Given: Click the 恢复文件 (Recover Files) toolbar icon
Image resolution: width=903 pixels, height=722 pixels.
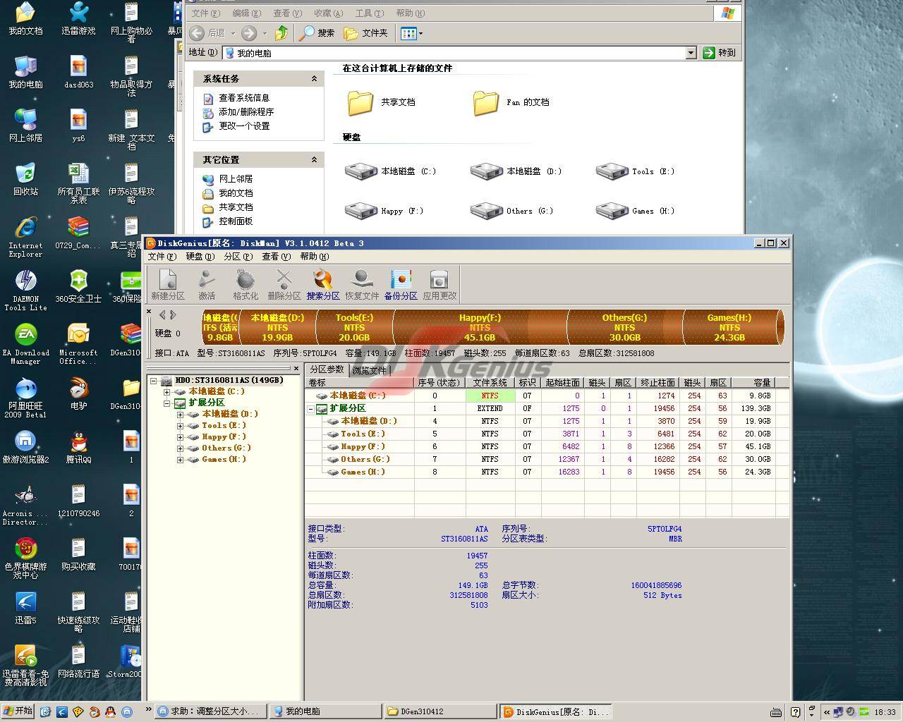Looking at the screenshot, I should [362, 284].
